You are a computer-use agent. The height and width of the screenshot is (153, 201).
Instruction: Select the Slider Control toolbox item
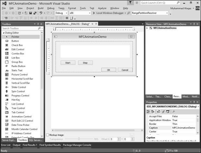pos(21,87)
